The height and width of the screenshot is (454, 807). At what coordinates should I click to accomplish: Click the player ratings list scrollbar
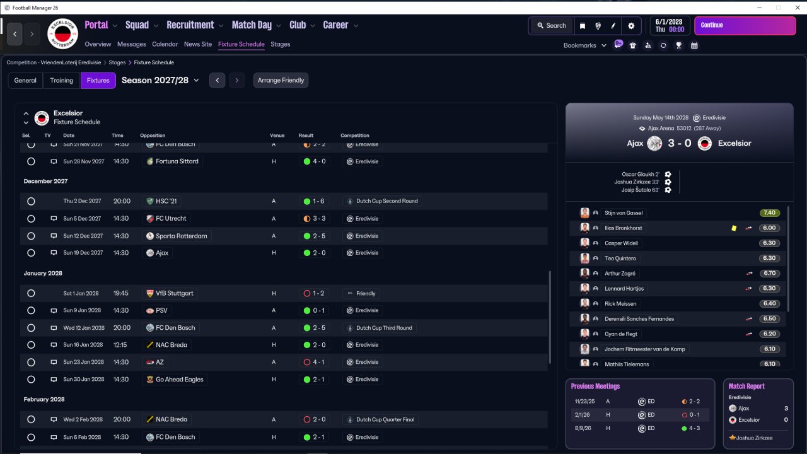[x=787, y=259]
